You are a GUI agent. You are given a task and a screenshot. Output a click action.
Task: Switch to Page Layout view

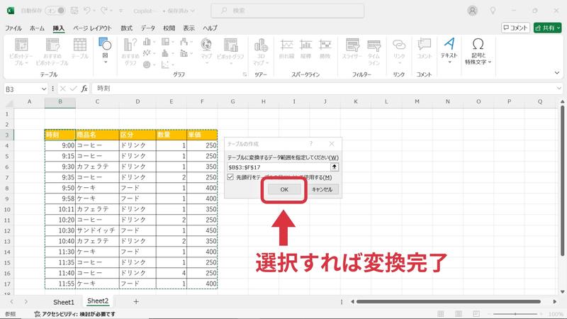click(458, 314)
